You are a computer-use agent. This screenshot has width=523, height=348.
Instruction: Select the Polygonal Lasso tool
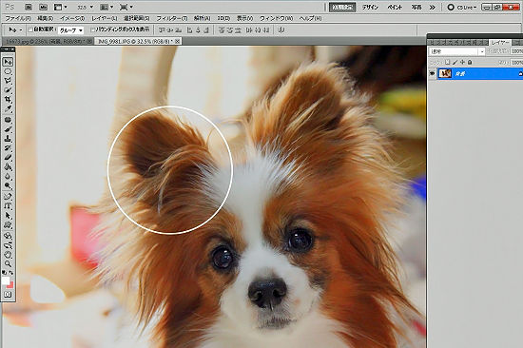click(8, 81)
